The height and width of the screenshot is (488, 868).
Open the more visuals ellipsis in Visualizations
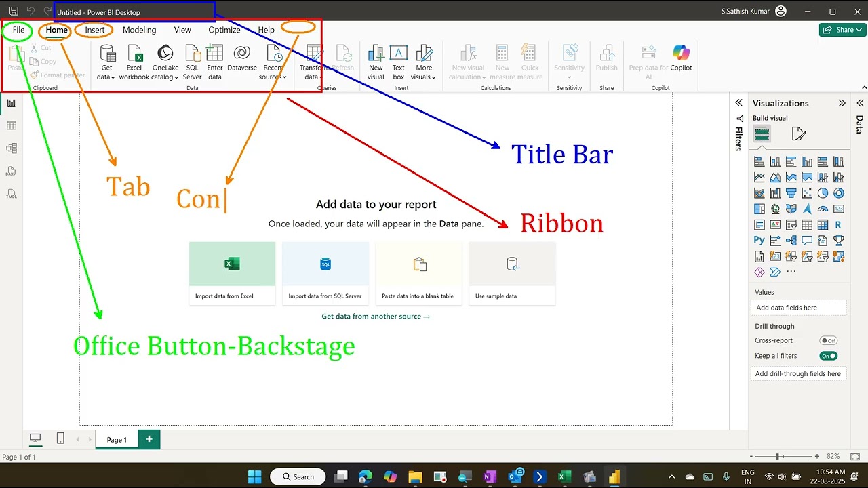pos(791,272)
